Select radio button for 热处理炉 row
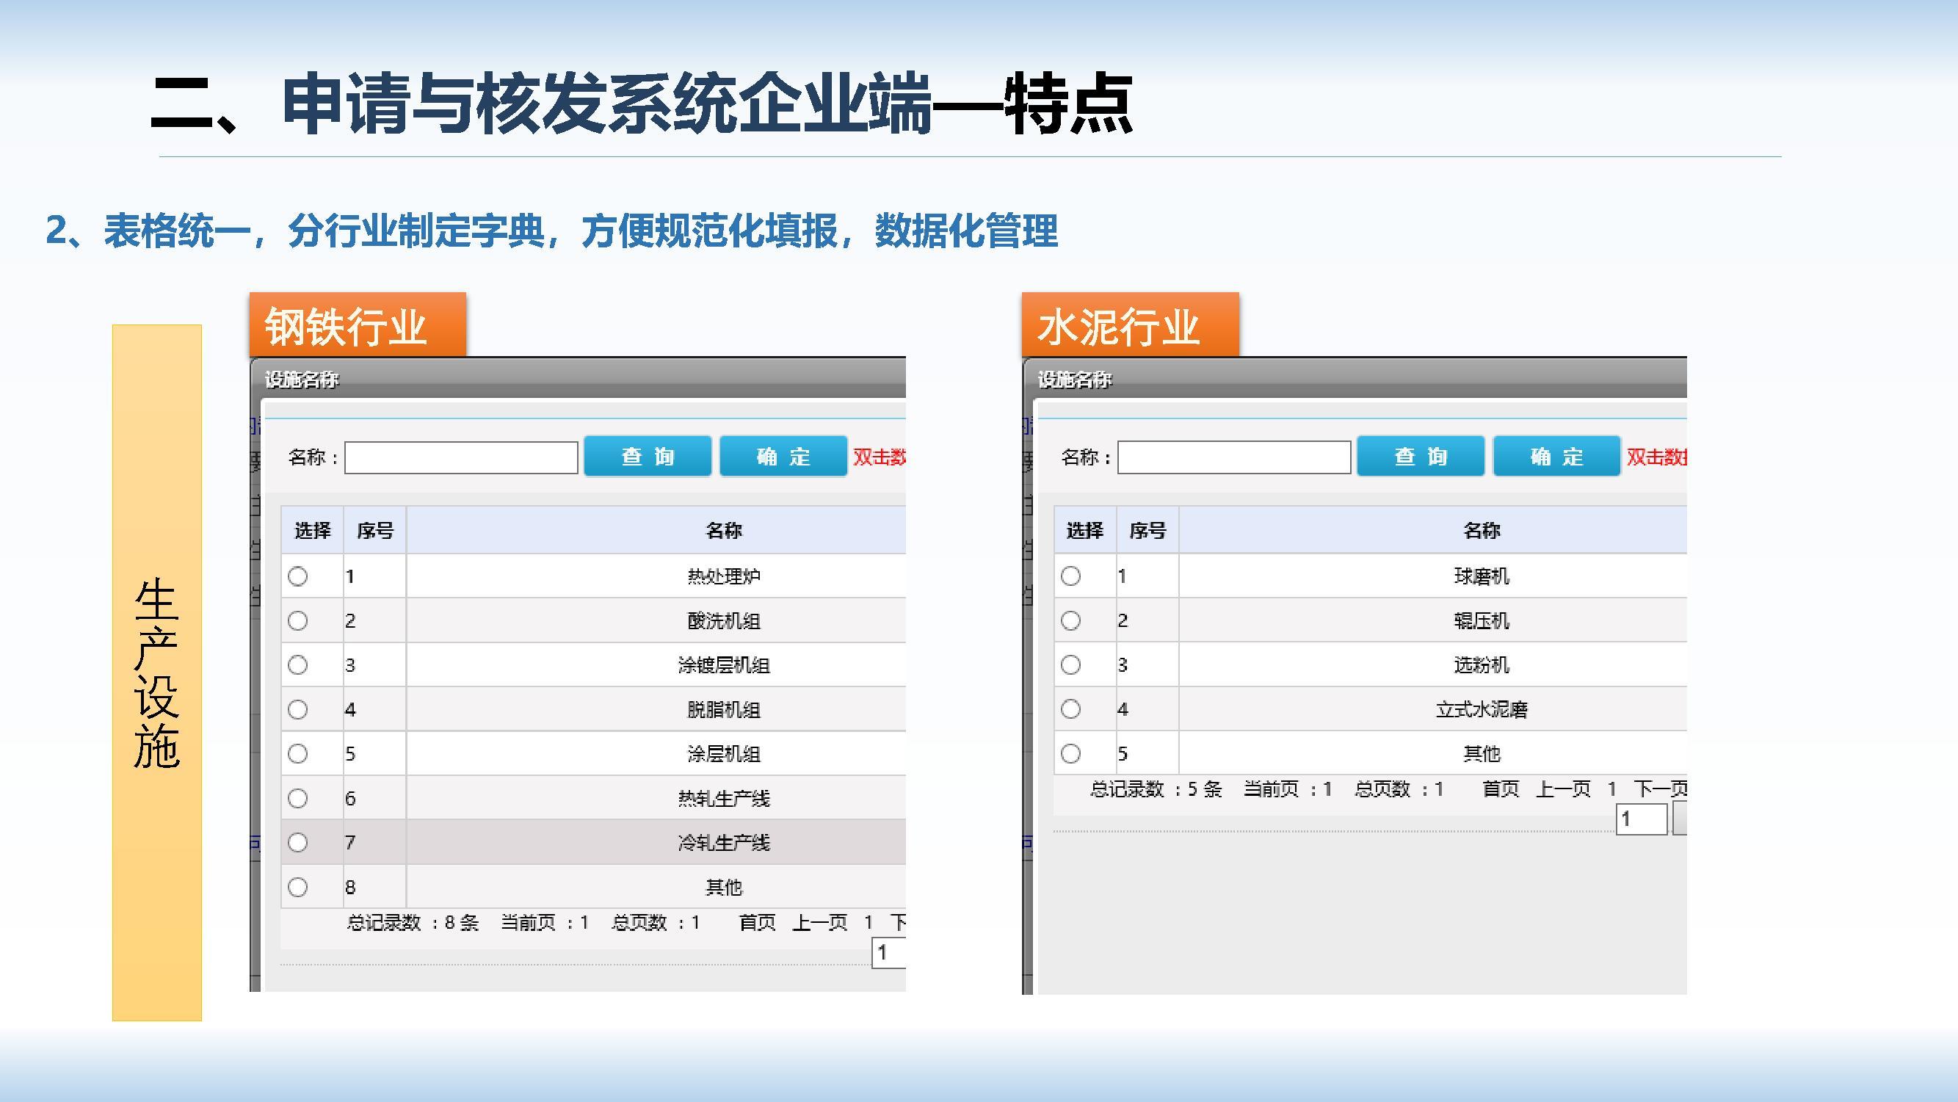 [x=298, y=576]
